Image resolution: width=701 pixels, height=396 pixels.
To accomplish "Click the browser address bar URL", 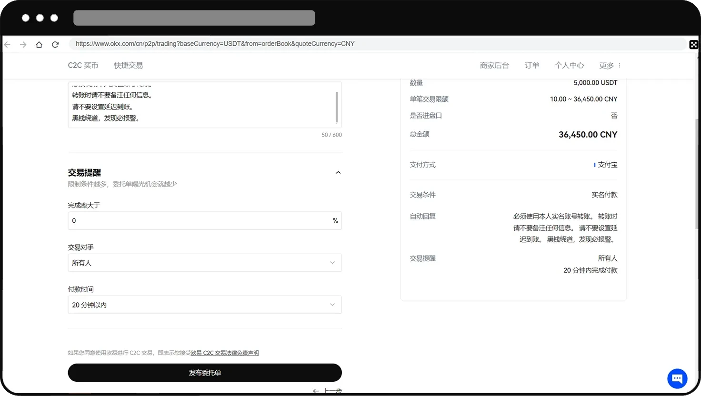I will (x=215, y=44).
